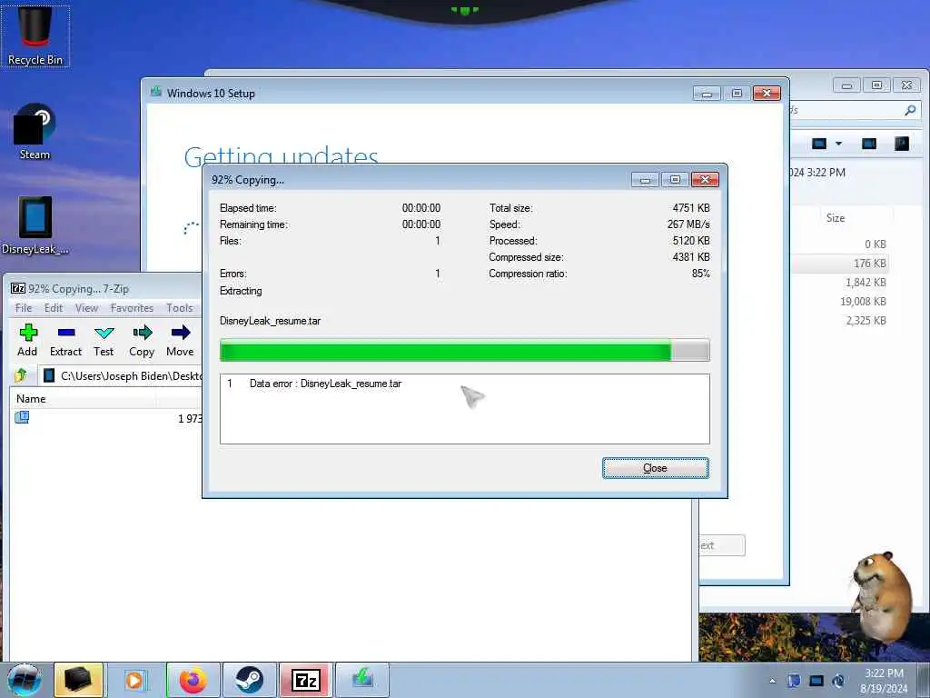Select the 0 KB file row
Viewport: 930px width, 698px height.
(x=839, y=244)
